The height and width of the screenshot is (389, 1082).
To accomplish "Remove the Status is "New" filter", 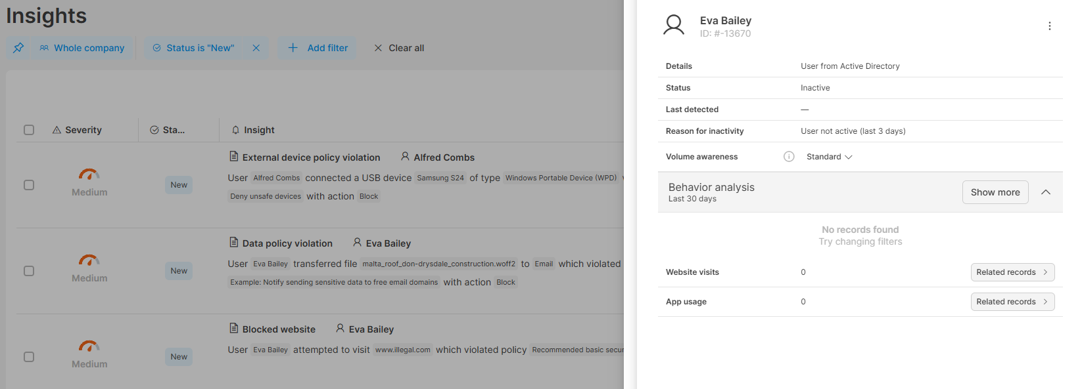I will (256, 48).
